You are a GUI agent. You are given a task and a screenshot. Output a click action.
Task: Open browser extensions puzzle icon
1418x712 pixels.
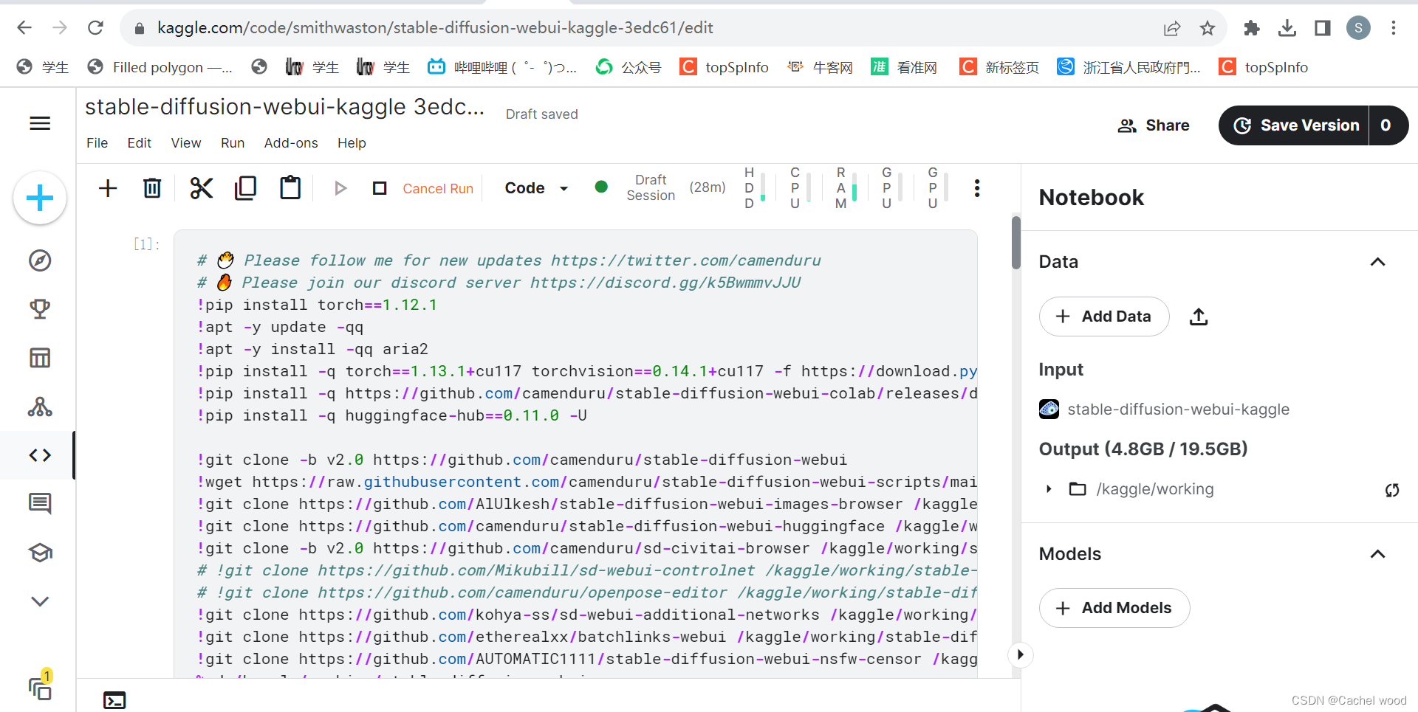click(1251, 28)
